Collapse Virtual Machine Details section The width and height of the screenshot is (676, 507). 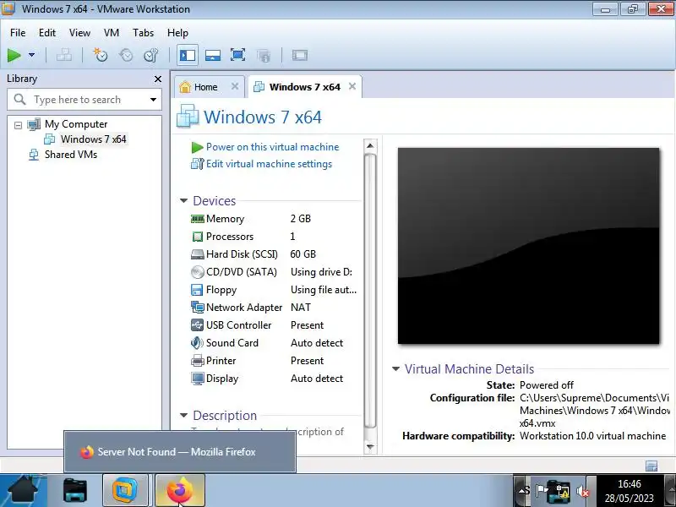395,368
